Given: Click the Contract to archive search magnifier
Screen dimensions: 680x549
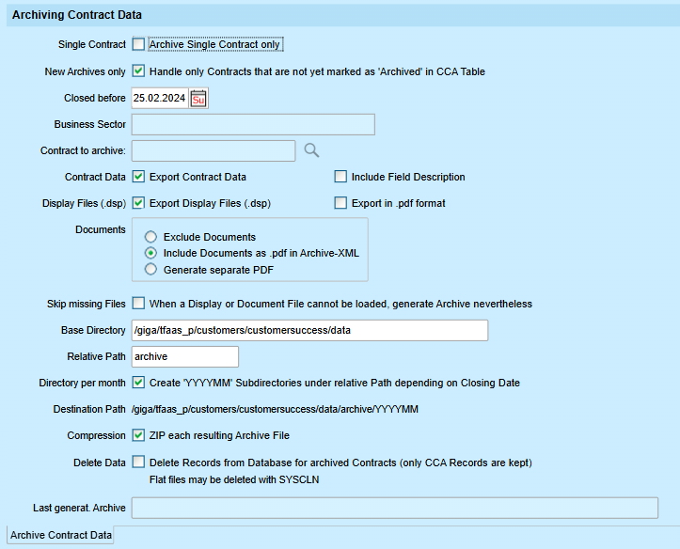Looking at the screenshot, I should [x=311, y=150].
